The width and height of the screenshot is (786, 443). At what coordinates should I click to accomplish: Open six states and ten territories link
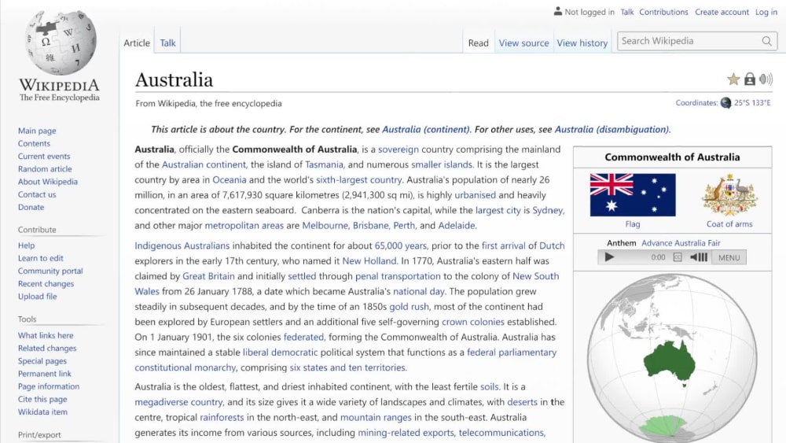[x=348, y=367]
